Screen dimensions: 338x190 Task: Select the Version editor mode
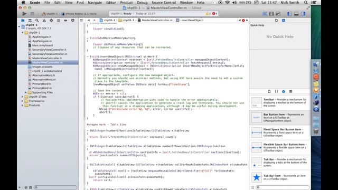(x=278, y=14)
